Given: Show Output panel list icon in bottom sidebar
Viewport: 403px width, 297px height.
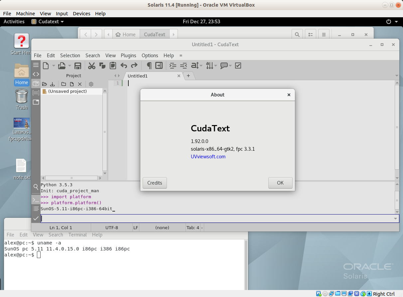Looking at the screenshot, I should pos(36,209).
